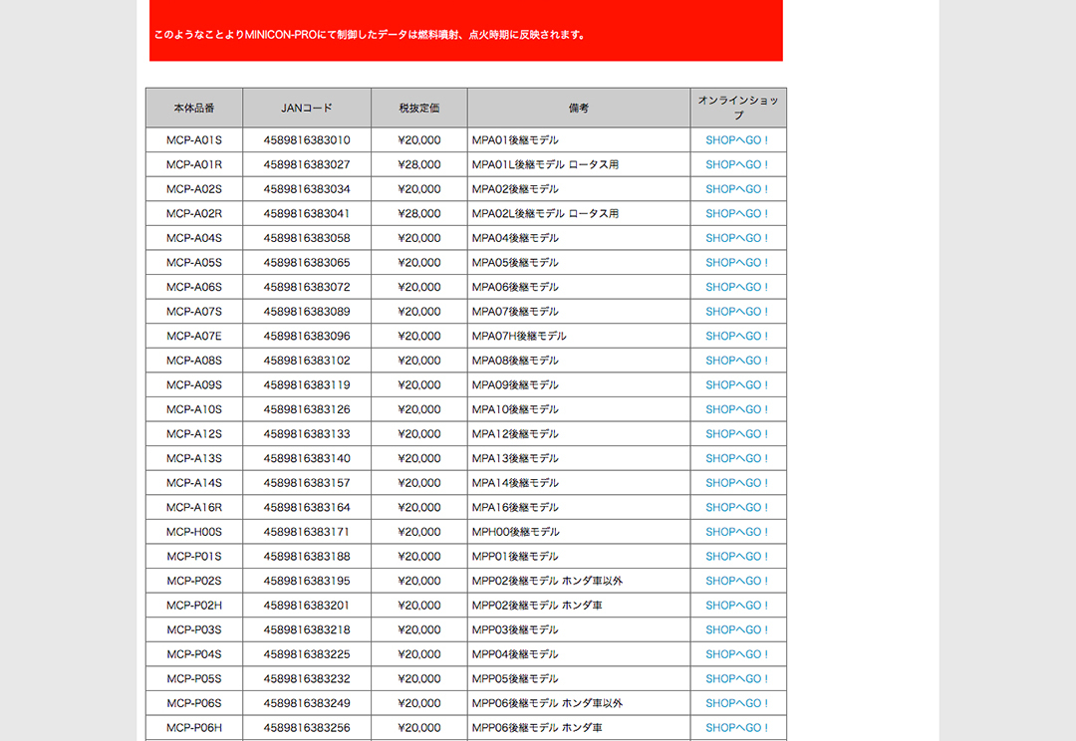
Task: Select note MPP06後継モデル ホンダ車
Action: [537, 727]
